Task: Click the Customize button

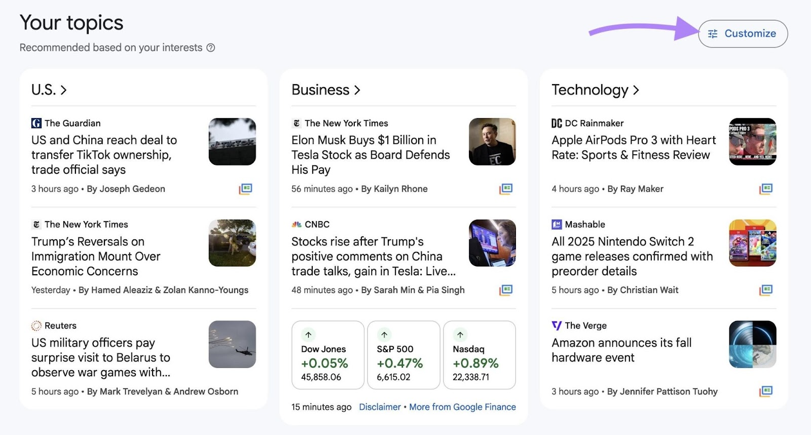Action: (x=743, y=33)
